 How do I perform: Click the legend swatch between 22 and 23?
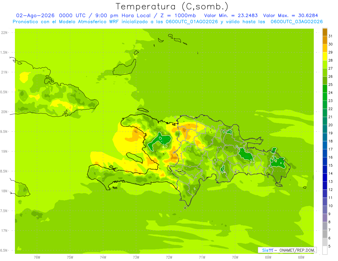pos(325,105)
